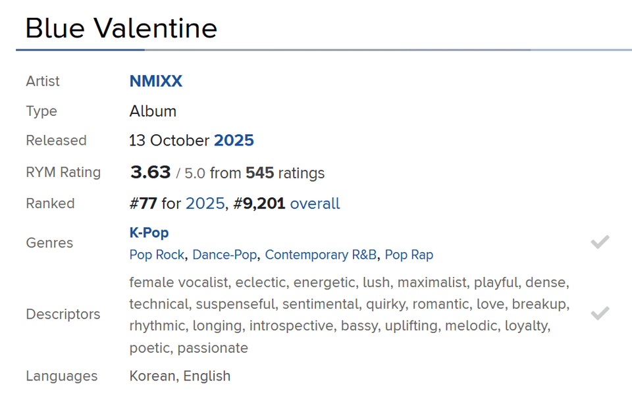
Task: Click the checkmark icon in the Descriptors row
Action: point(600,313)
